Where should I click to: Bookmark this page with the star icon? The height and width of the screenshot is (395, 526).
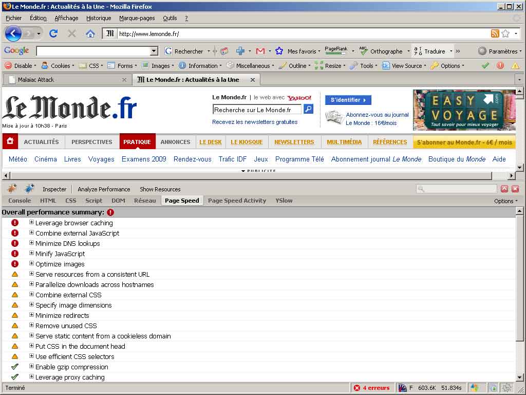(x=505, y=33)
